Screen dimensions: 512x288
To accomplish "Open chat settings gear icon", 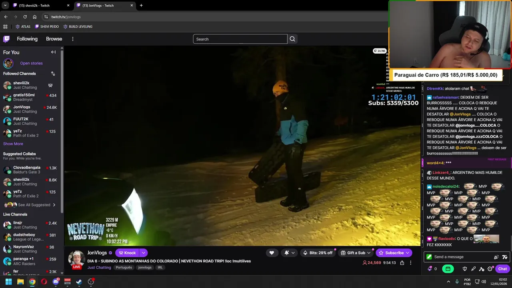I will click(490, 269).
